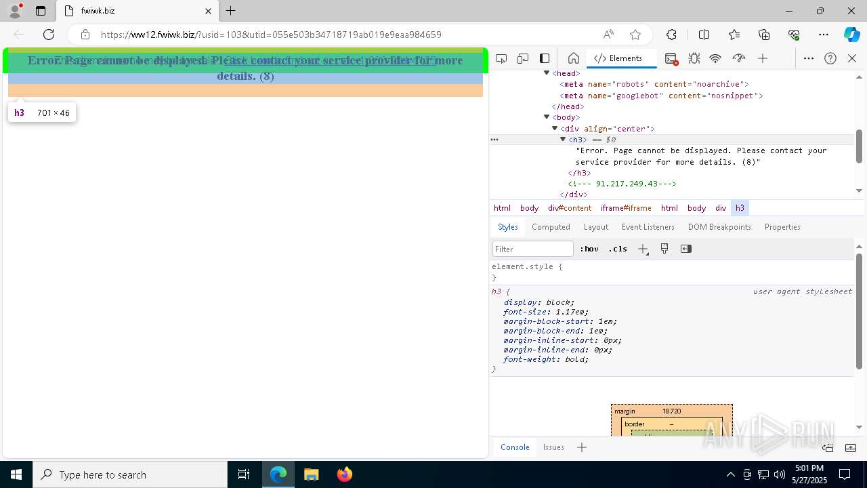This screenshot has height=488, width=867.
Task: Select the h3 breadcrumb
Action: pyautogui.click(x=740, y=208)
